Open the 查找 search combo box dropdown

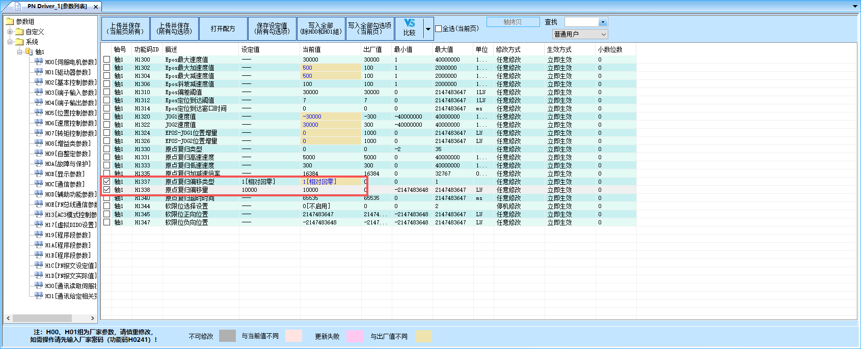(x=603, y=22)
